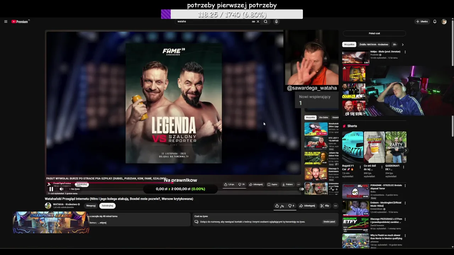The height and width of the screenshot is (255, 454).
Task: Open the account avatar menu
Action: click(444, 22)
